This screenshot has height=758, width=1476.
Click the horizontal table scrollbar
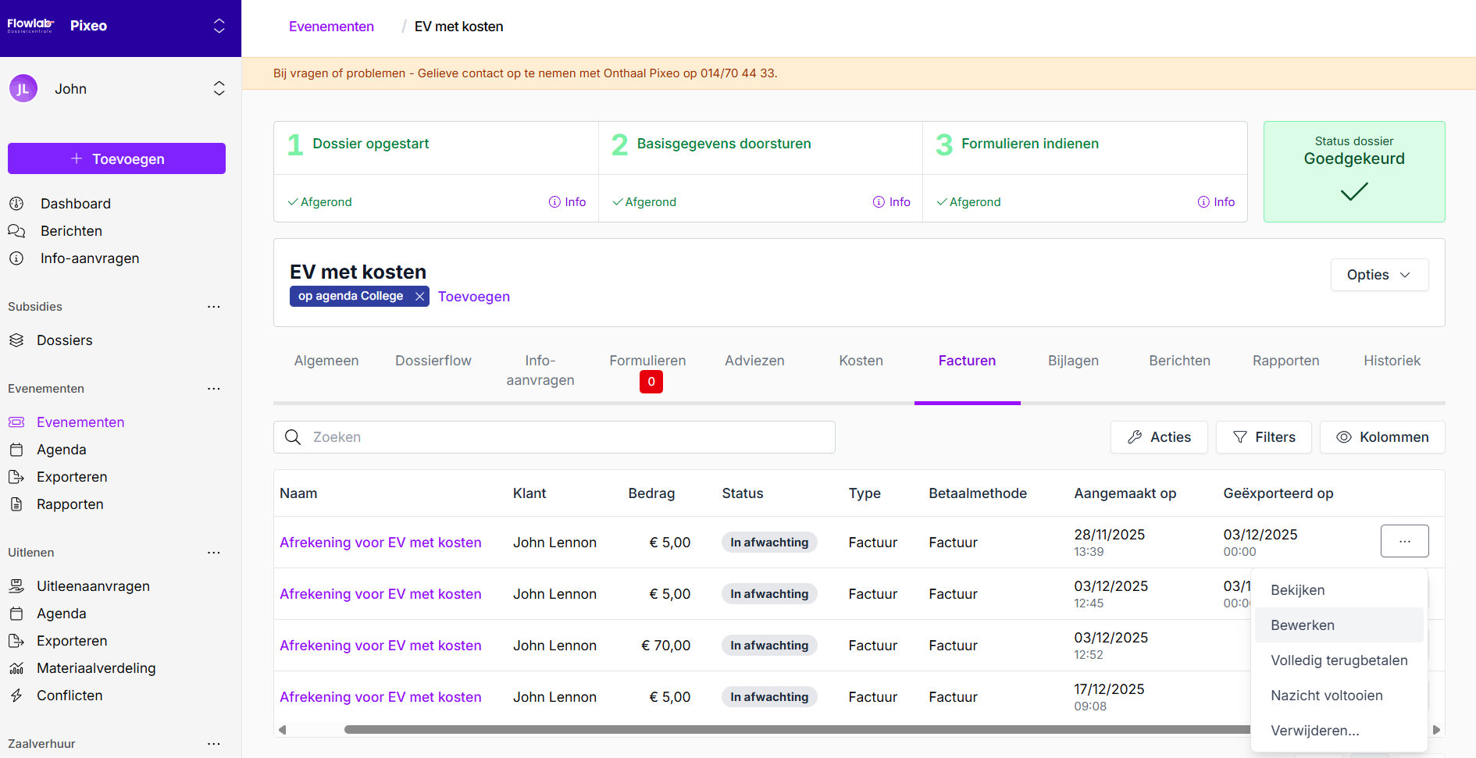tap(781, 730)
